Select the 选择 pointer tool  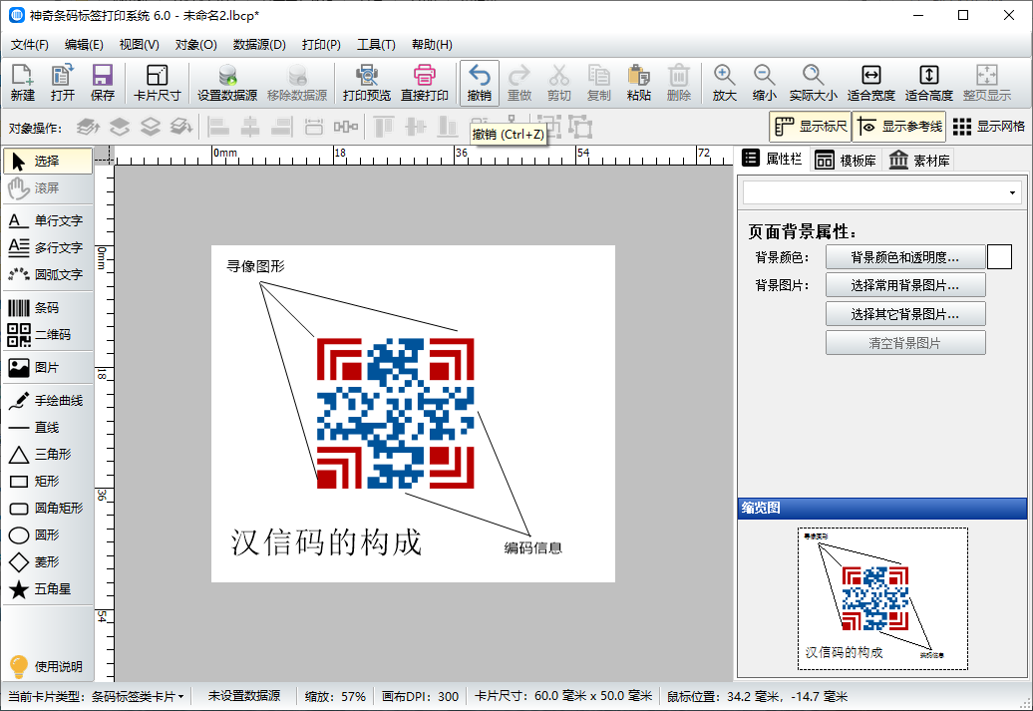[x=48, y=161]
